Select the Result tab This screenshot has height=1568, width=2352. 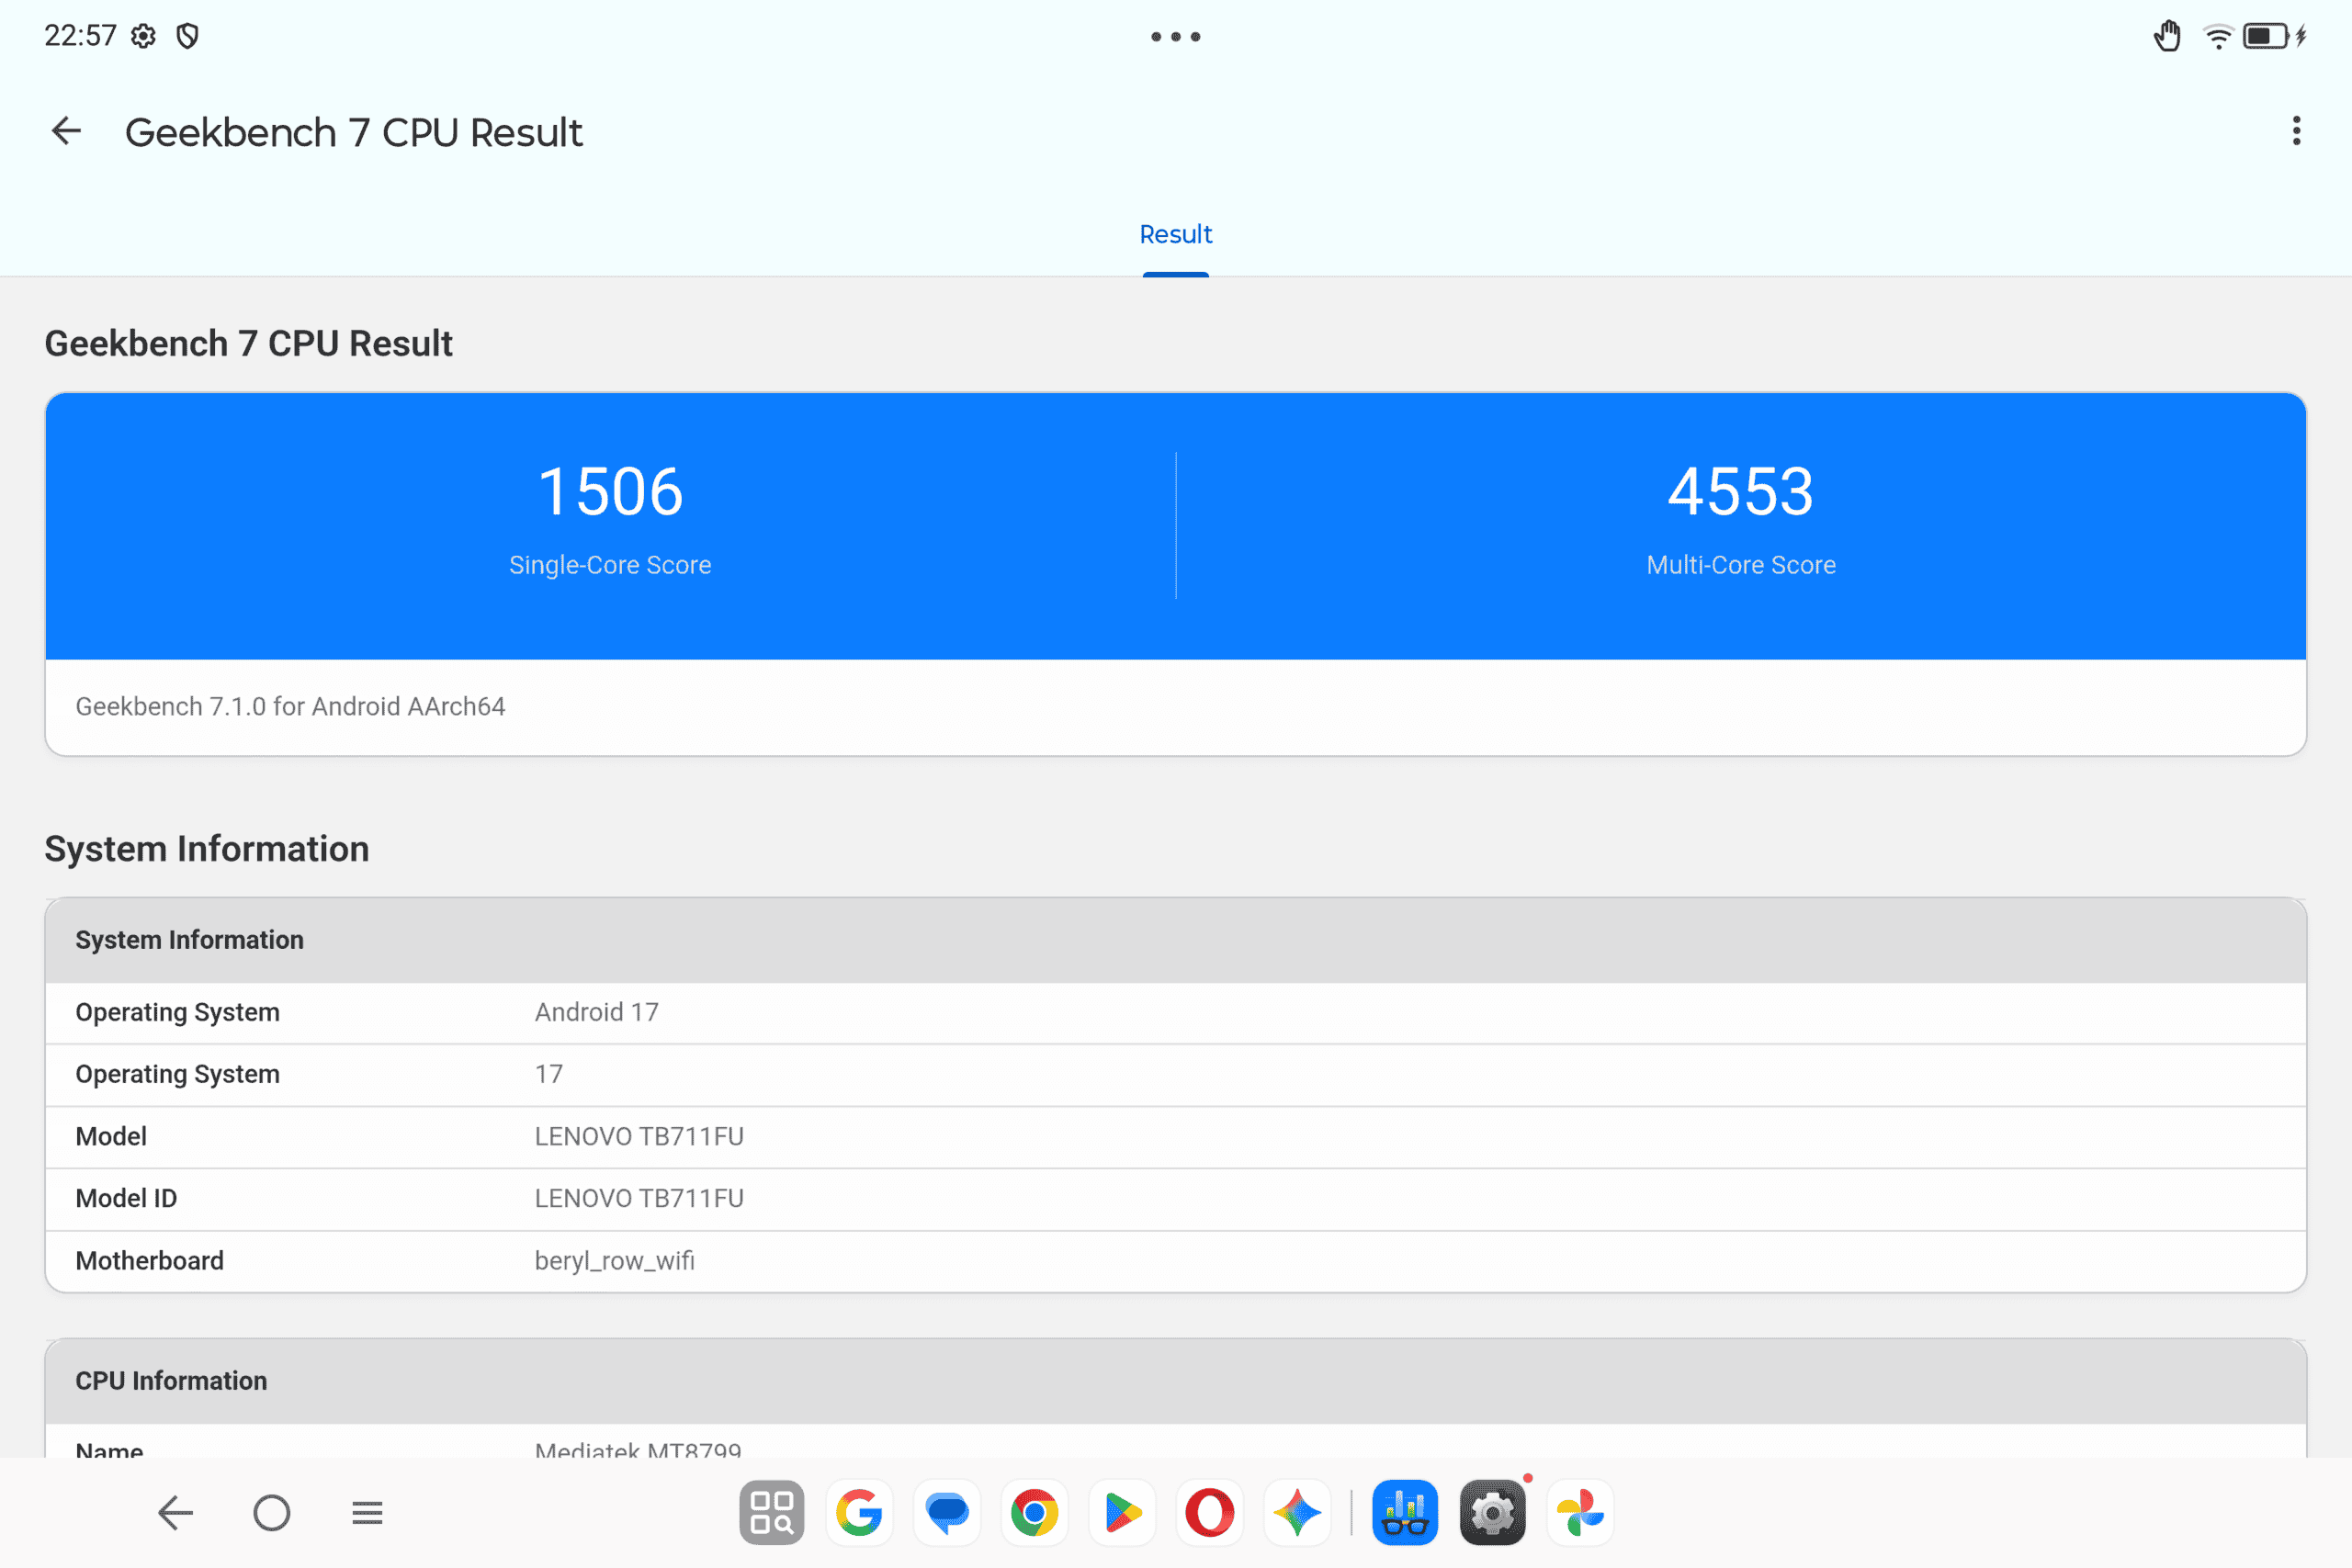[1176, 234]
